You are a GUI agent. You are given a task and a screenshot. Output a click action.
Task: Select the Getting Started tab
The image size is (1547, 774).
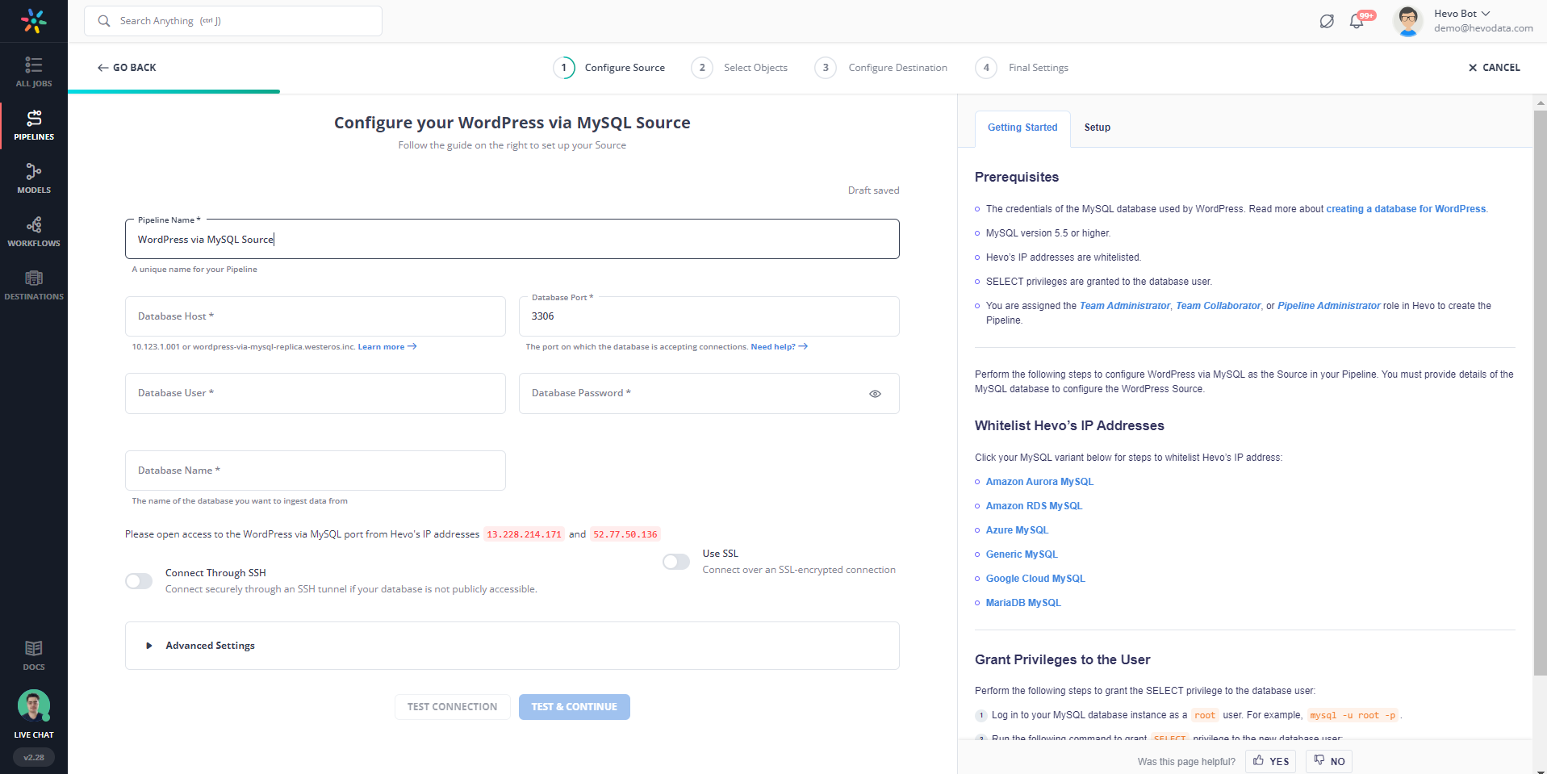tap(1022, 128)
